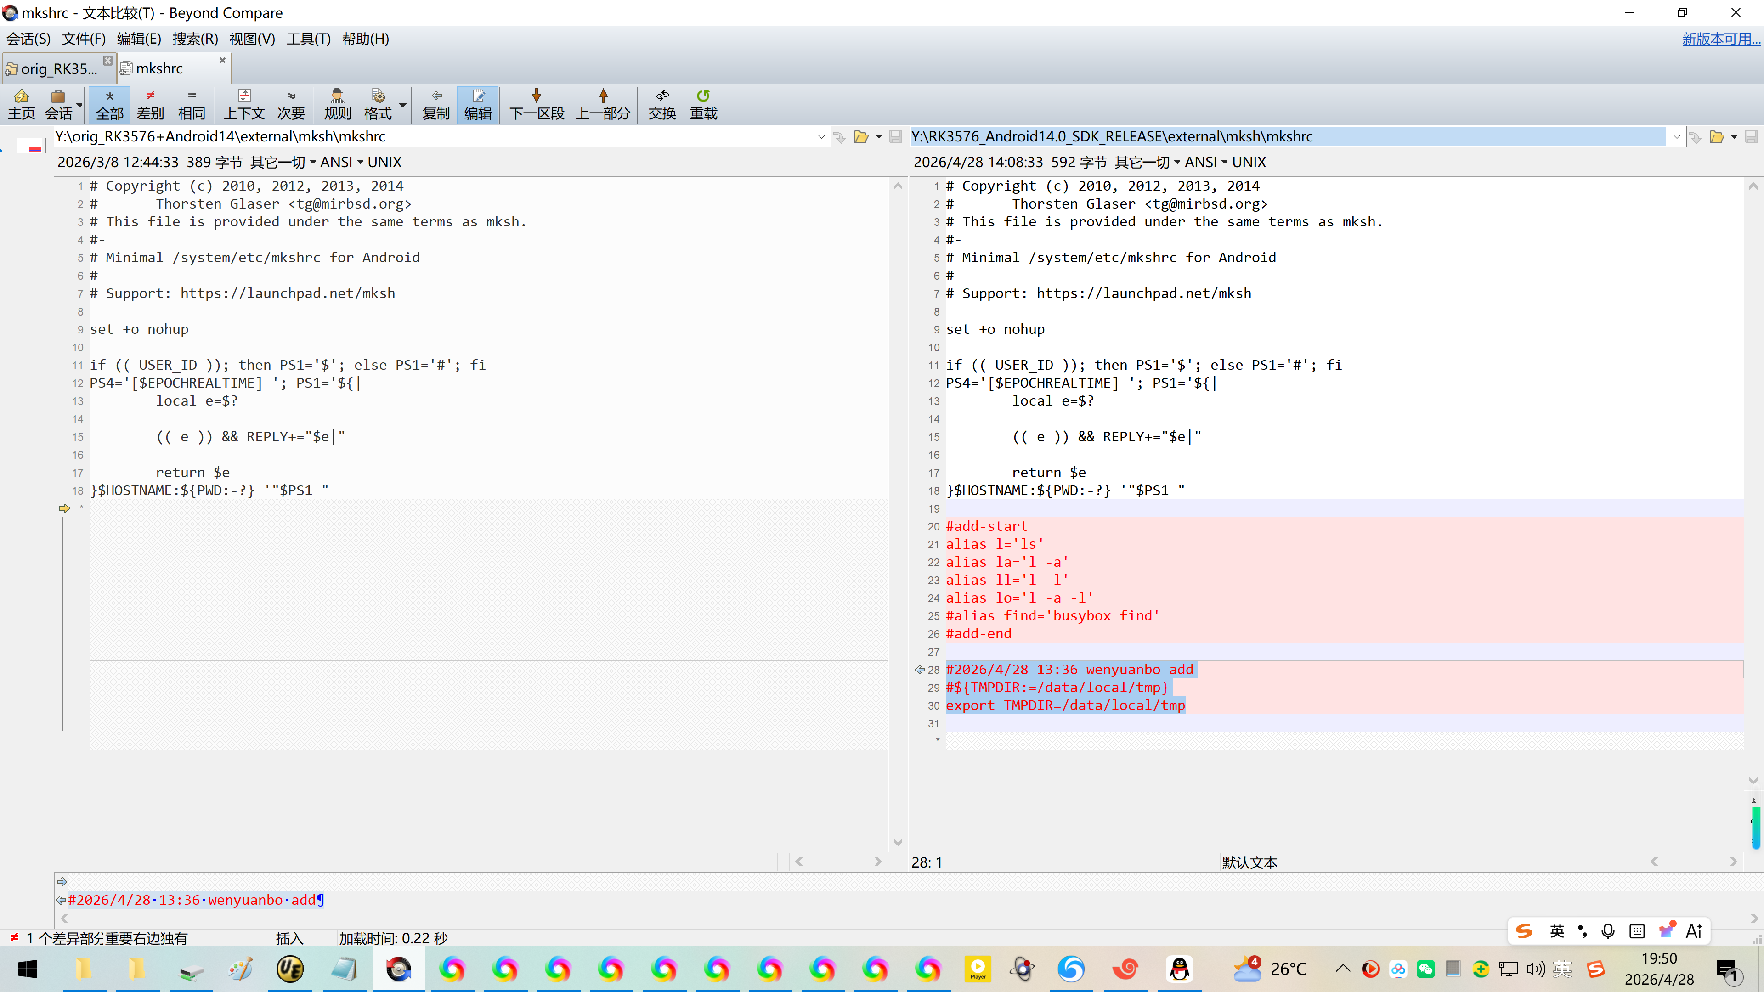The image size is (1764, 992).
Task: Jump to next difference section (下一区段)
Action: pos(536,104)
